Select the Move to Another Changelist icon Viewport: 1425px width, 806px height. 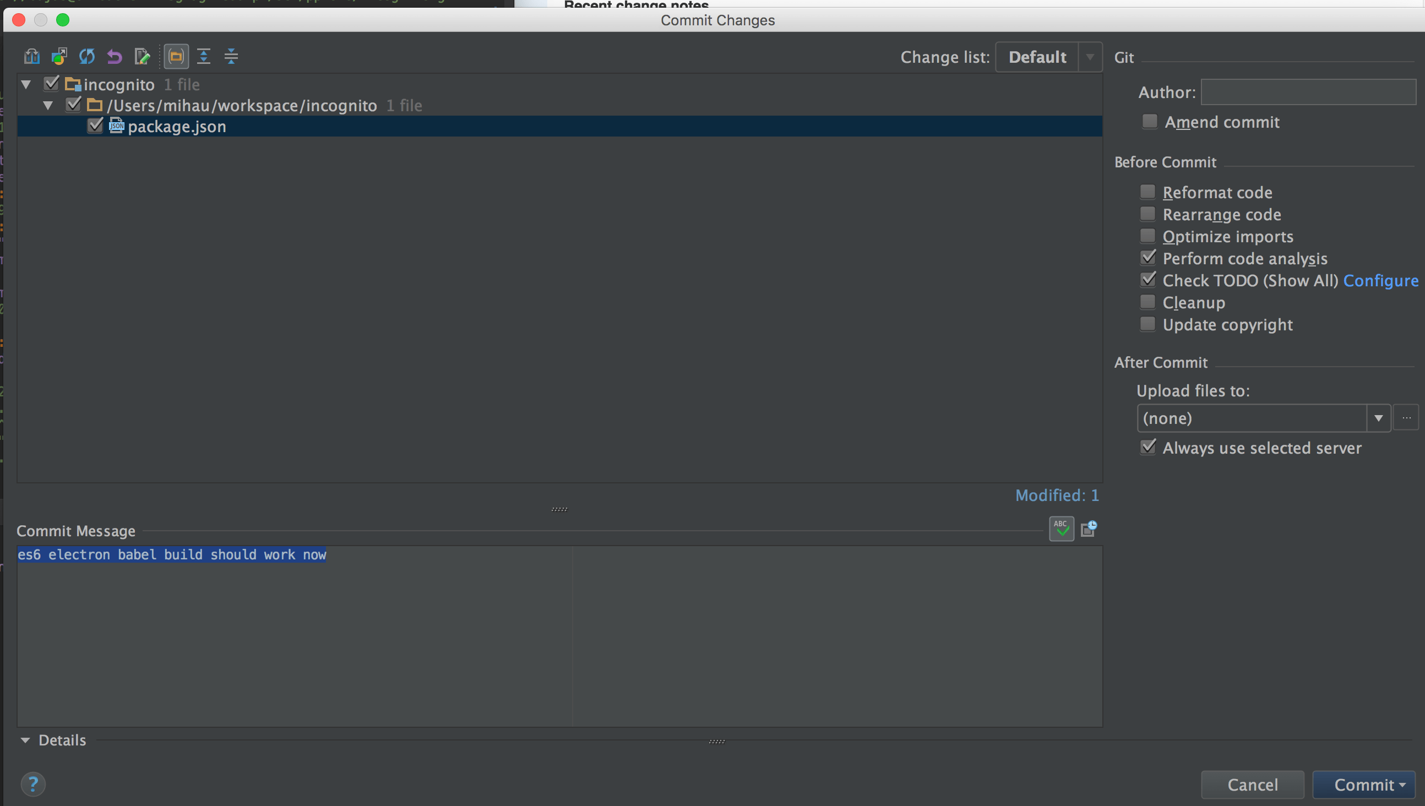click(59, 56)
